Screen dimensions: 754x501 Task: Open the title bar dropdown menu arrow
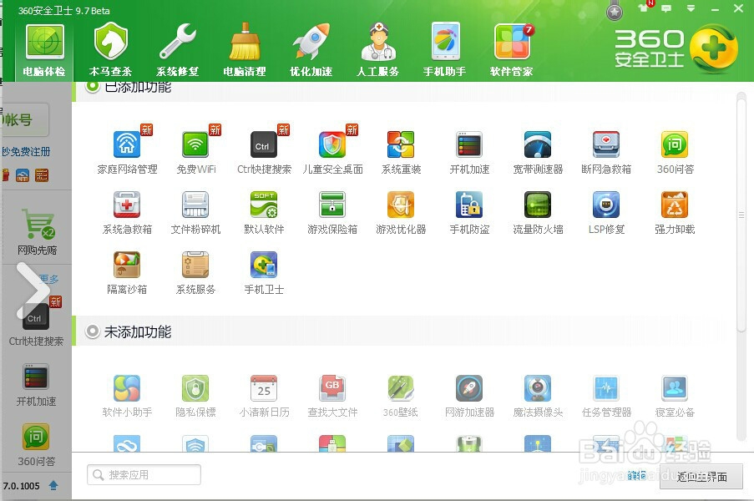click(691, 8)
